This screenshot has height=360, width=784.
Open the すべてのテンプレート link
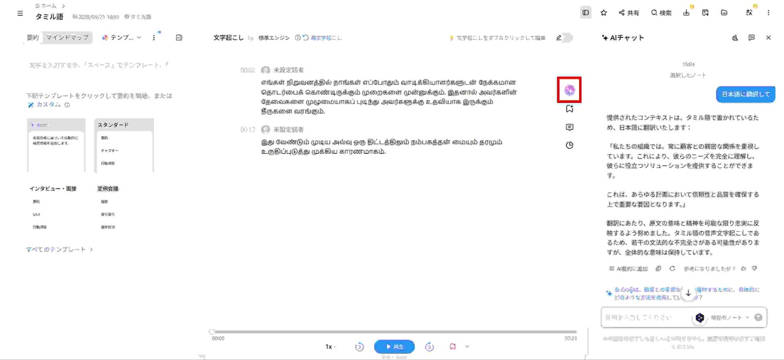[59, 250]
